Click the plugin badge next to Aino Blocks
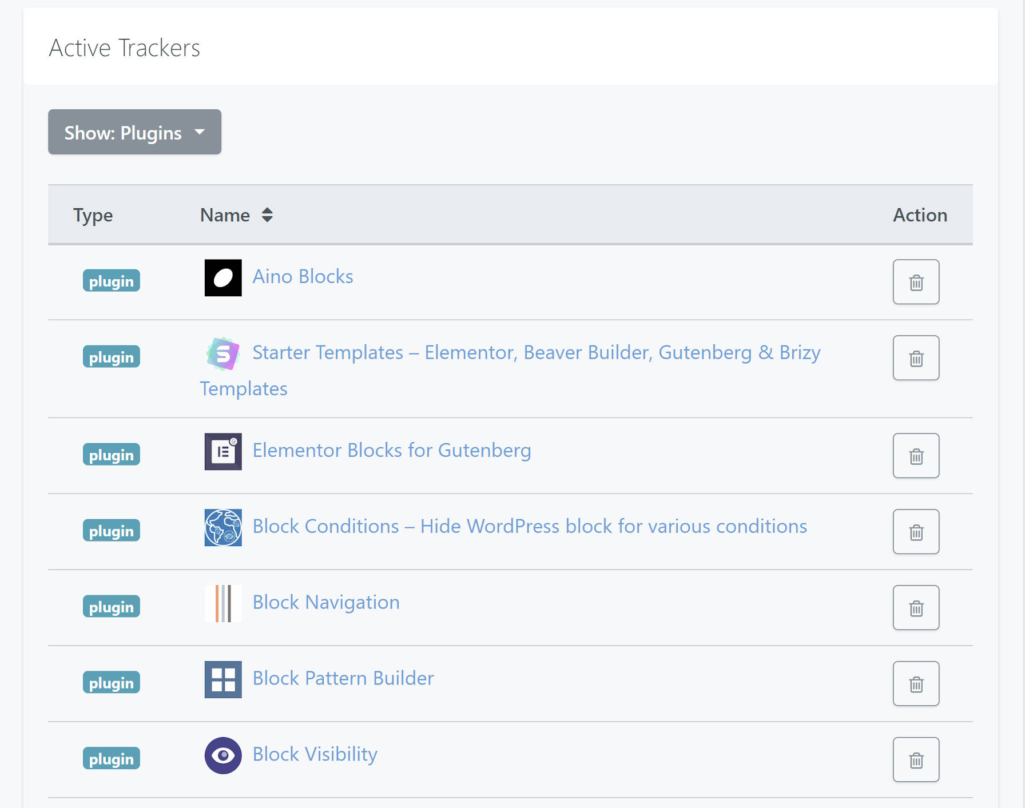This screenshot has width=1025, height=808. pyautogui.click(x=111, y=280)
